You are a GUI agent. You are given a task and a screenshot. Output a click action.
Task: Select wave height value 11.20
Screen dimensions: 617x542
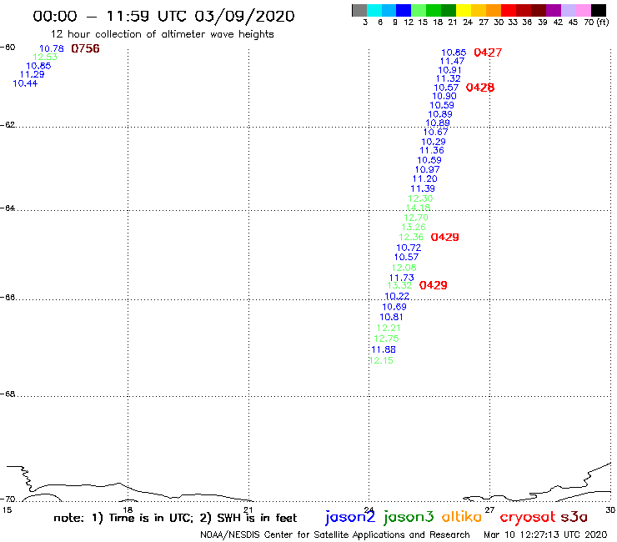tap(425, 178)
